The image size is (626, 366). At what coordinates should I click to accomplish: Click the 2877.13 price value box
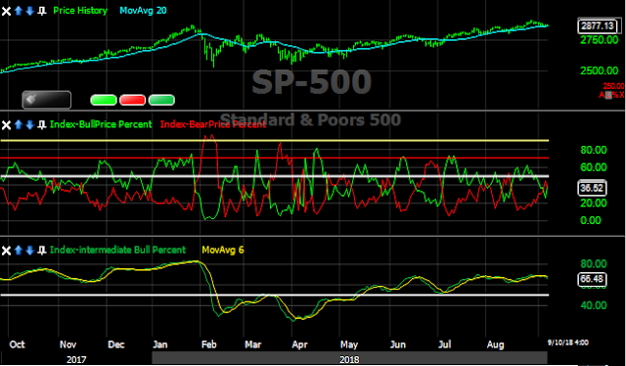pos(598,26)
